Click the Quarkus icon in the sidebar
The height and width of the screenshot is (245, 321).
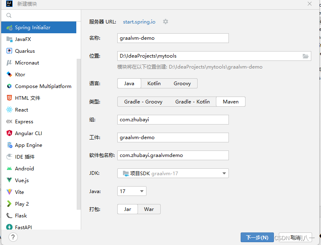point(9,51)
